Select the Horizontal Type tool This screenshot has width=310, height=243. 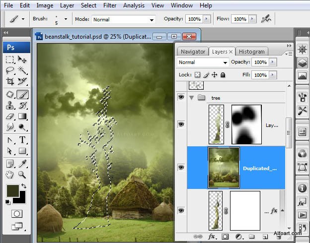coord(22,140)
